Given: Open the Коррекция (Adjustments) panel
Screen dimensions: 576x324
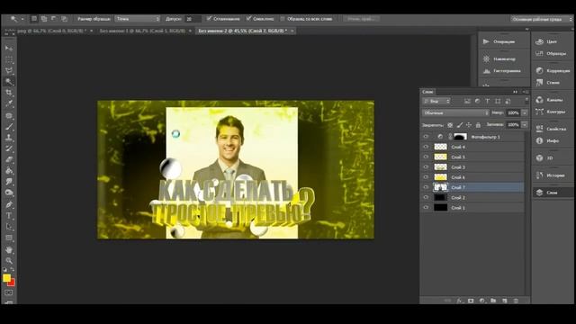Looking at the screenshot, I should point(552,70).
